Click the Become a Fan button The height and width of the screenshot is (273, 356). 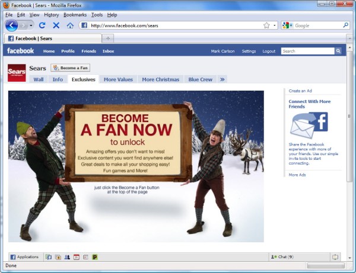pos(71,68)
